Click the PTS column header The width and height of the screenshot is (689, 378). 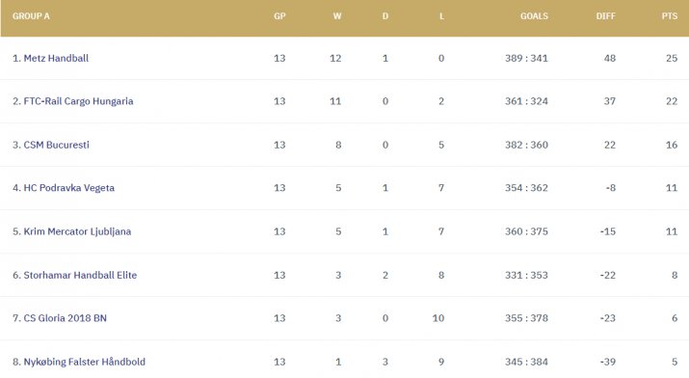point(670,16)
